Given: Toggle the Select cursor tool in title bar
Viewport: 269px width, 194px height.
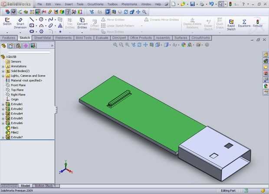Looking at the screenshot, I should tap(220, 4).
